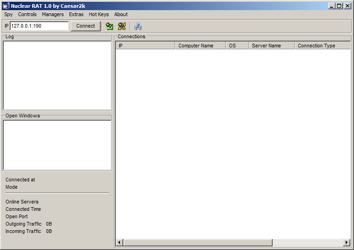Click the yellow checkmark toolbar icon

tap(122, 26)
